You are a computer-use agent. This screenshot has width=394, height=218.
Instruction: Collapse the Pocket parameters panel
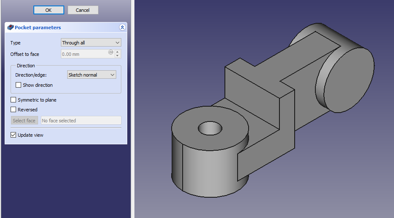(122, 28)
